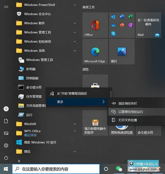Open 此电脑 in the Windows 系统 list
Viewport: 165px width, 174px height.
31,69
